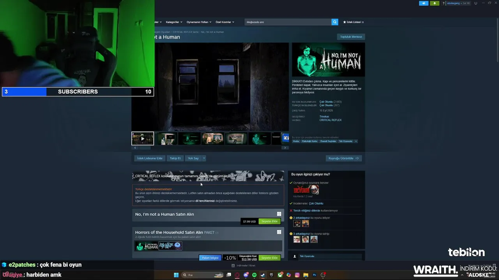Screen dimensions: 499x280
Task: Open the green notification bell
Action: [435, 3]
